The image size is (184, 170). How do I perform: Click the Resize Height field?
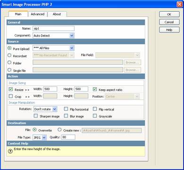[x=81, y=89]
